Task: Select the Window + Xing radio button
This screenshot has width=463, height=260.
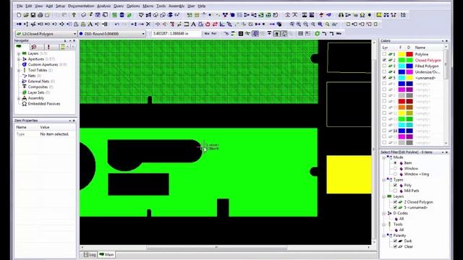Action: pos(395,174)
